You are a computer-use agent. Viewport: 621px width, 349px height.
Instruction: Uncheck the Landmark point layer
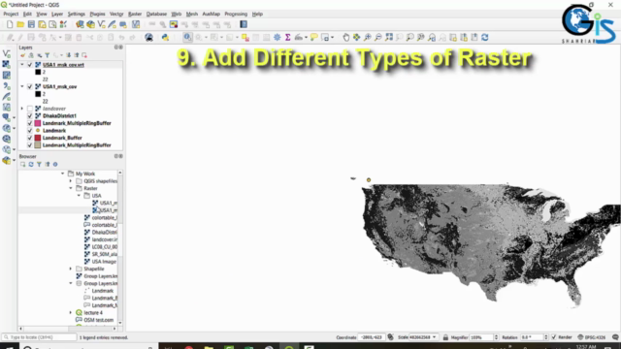pyautogui.click(x=30, y=130)
